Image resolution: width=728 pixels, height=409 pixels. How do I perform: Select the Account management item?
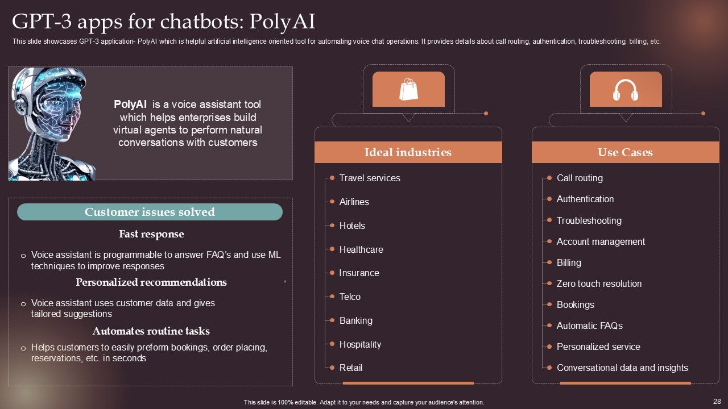601,241
